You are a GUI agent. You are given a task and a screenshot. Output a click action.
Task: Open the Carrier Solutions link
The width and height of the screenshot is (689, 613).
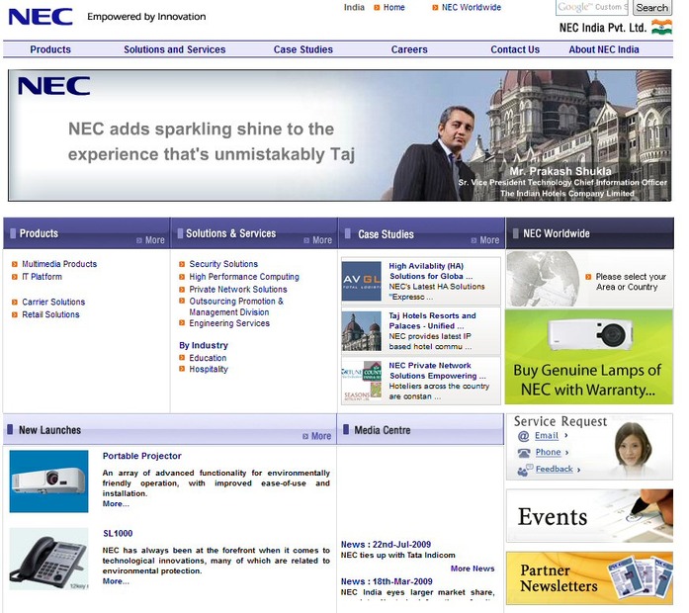coord(53,302)
